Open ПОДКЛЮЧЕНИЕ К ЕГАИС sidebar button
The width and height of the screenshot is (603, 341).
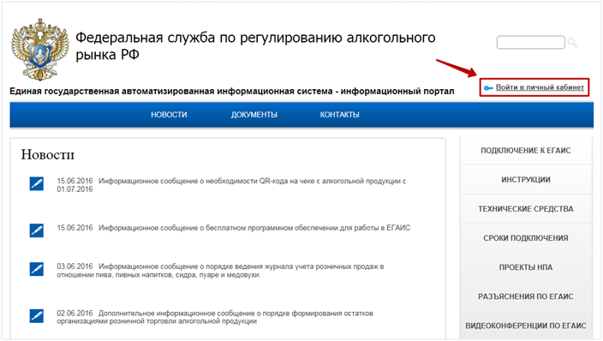pyautogui.click(x=526, y=151)
